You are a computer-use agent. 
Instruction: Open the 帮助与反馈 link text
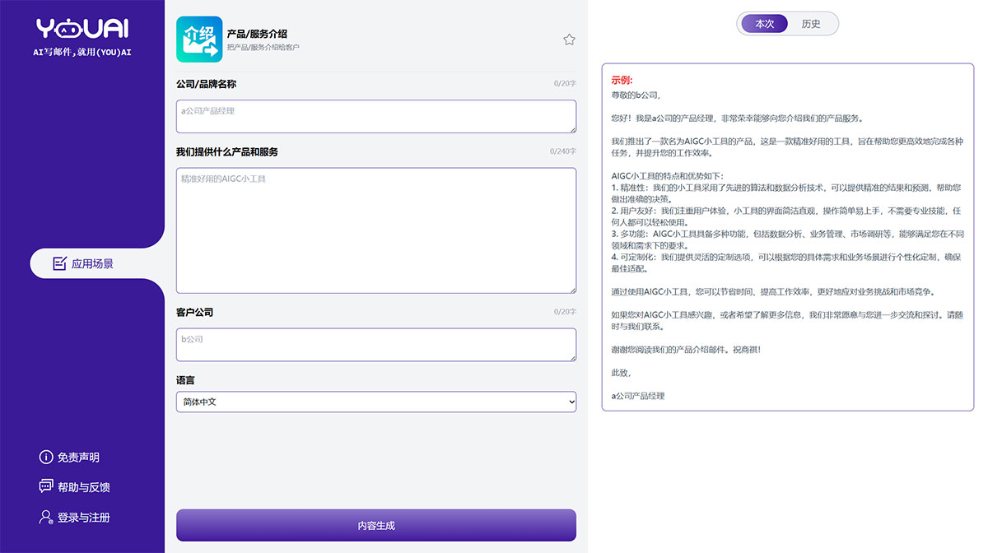84,487
